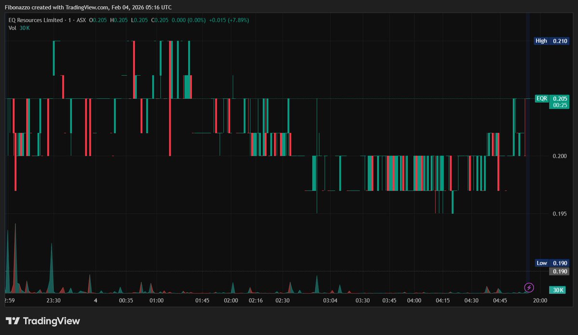
Task: Click the +0.015 (+7.89%) change value
Action: click(x=229, y=20)
